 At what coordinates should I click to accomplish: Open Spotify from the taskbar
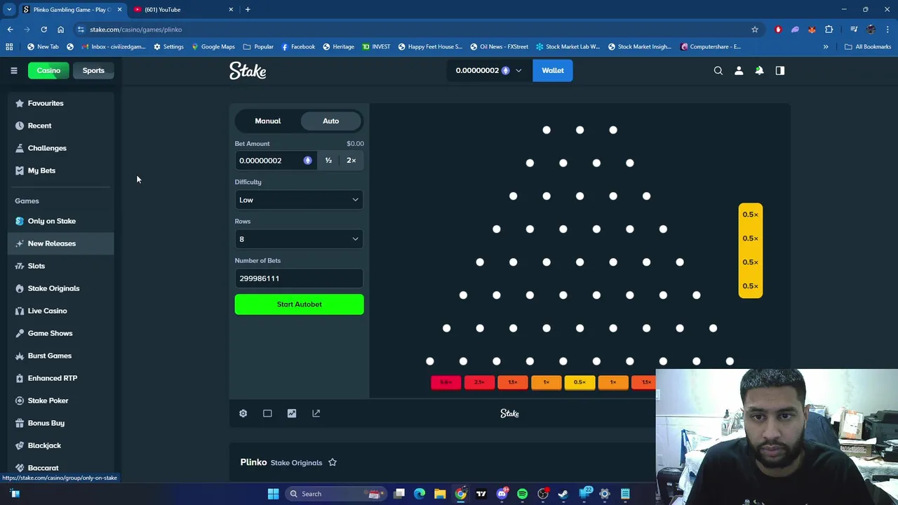click(x=522, y=494)
